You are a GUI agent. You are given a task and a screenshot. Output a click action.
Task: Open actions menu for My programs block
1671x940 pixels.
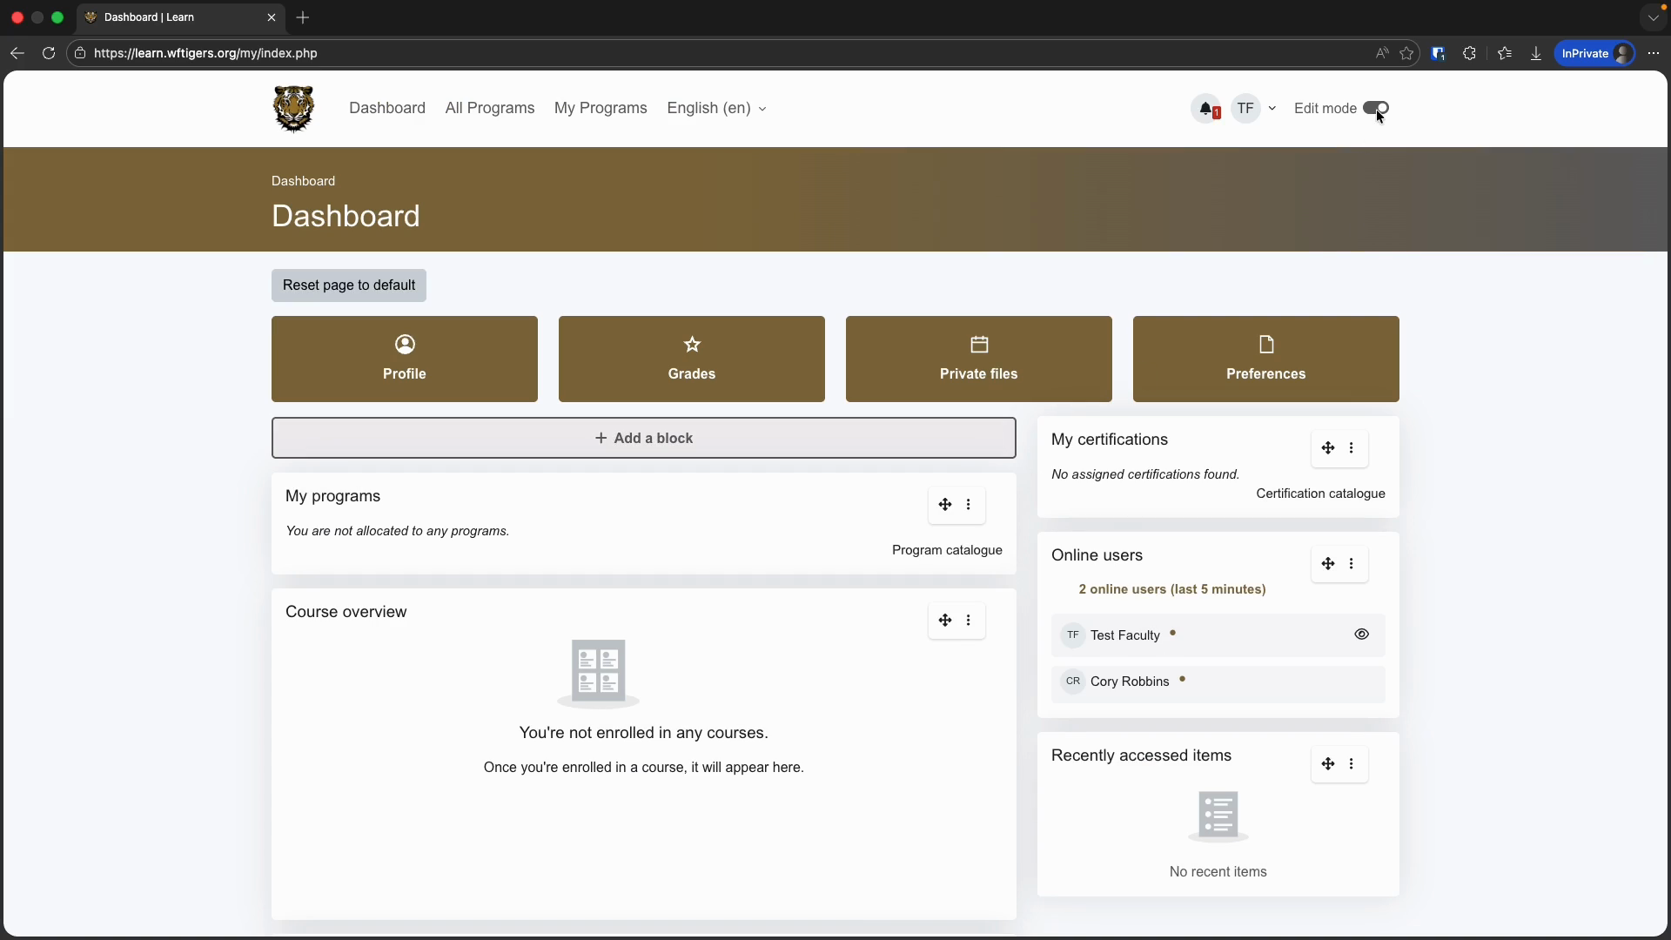[969, 505]
